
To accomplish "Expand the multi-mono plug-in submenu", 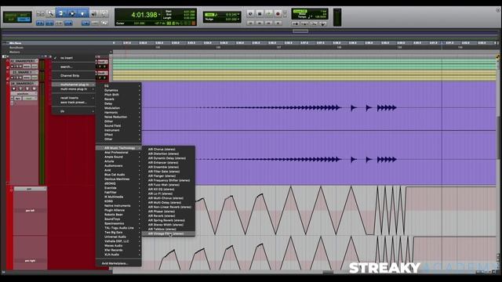I will (x=74, y=89).
